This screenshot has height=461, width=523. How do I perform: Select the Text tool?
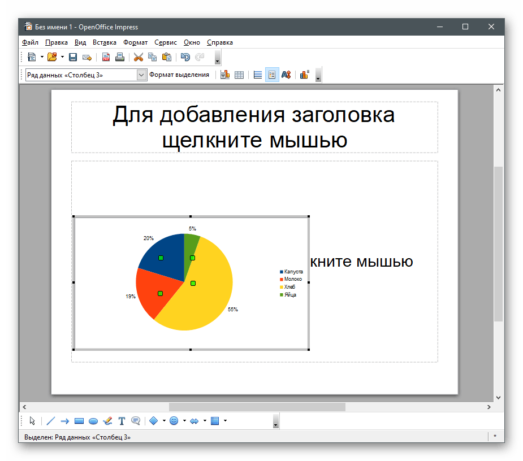click(x=122, y=421)
